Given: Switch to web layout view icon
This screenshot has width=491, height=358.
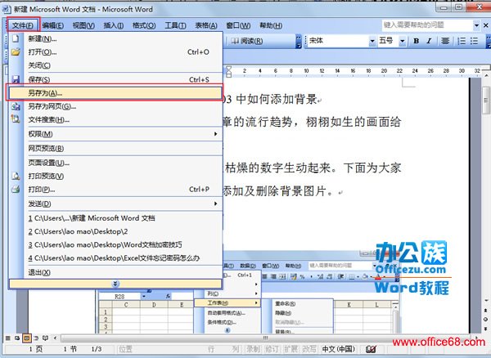Looking at the screenshot, I should [x=17, y=338].
